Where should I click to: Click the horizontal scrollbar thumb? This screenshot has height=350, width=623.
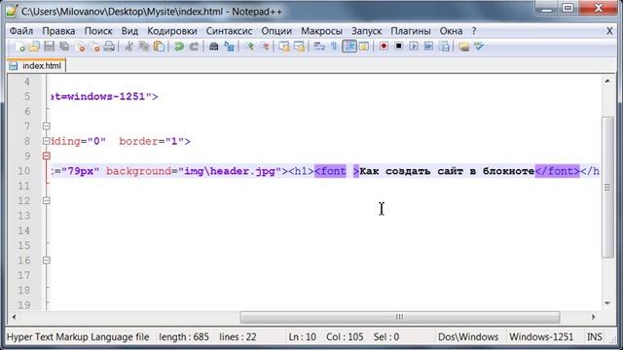click(400, 317)
